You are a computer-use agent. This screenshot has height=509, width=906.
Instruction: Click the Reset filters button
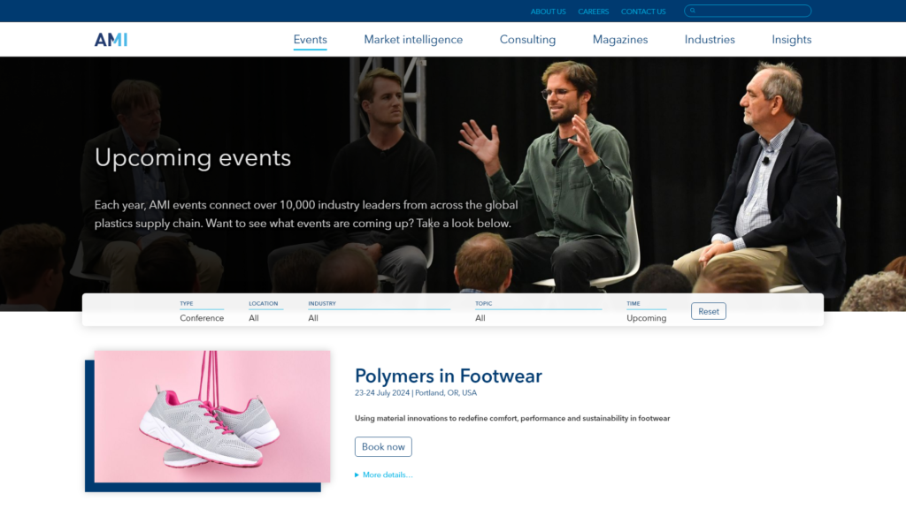(x=709, y=311)
